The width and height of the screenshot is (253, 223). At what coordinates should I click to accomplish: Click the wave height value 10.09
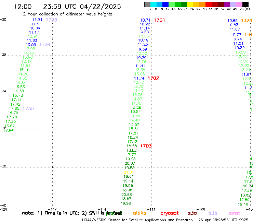tap(35, 28)
